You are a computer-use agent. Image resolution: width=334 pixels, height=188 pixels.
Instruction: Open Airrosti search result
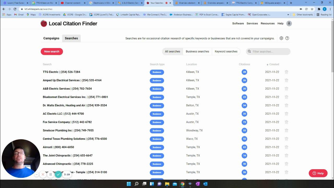pyautogui.click(x=58, y=147)
